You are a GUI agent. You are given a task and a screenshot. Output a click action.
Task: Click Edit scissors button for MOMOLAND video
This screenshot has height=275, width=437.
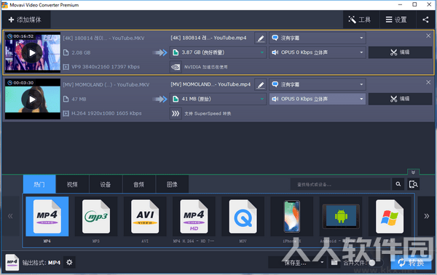tap(400, 99)
